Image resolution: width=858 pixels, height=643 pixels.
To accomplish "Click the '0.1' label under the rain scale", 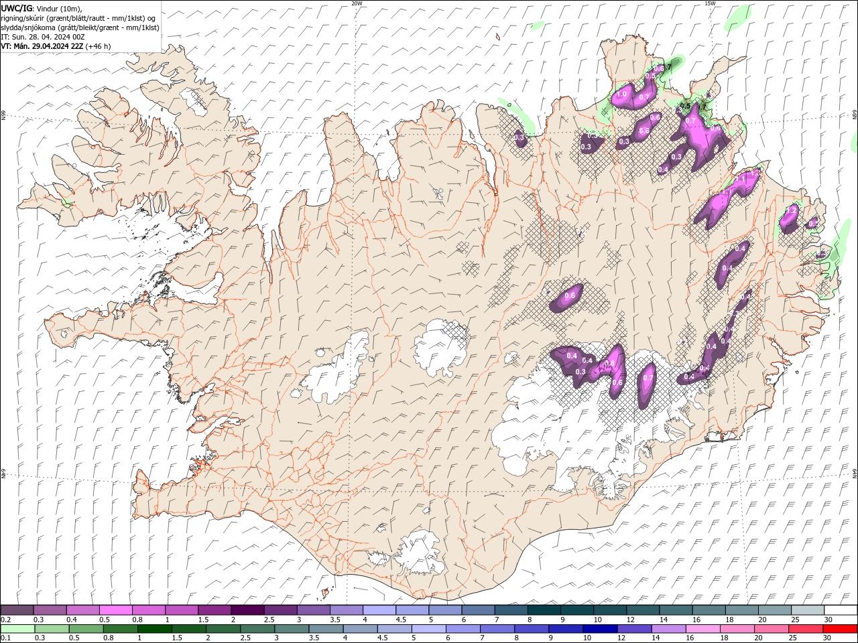I will [6, 638].
